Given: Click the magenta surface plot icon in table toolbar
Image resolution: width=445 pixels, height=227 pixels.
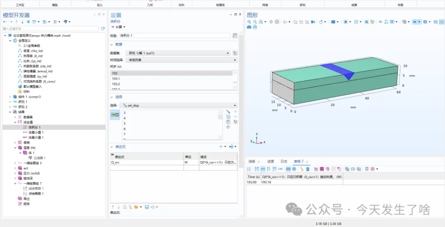Looking at the screenshot, I should (x=322, y=169).
